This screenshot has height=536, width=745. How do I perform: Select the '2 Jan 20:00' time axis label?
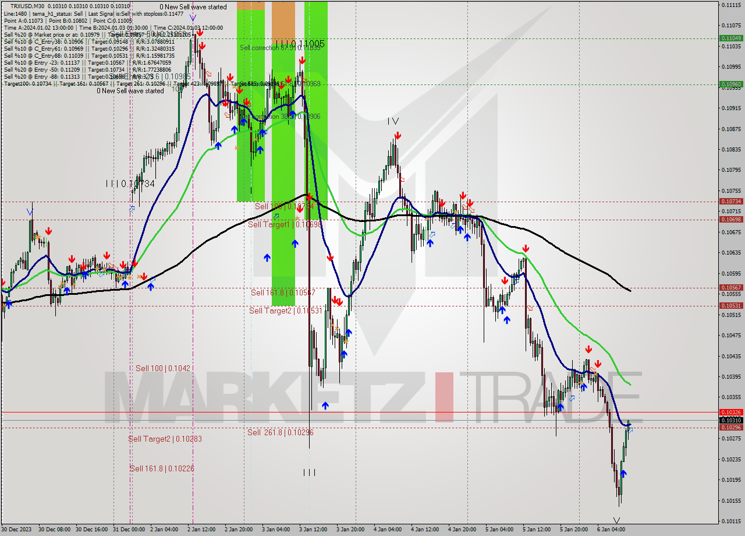(x=239, y=530)
